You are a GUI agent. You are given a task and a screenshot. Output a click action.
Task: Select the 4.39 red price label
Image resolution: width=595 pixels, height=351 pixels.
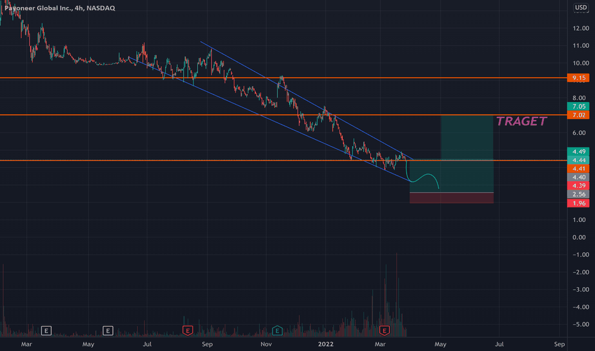click(x=578, y=186)
